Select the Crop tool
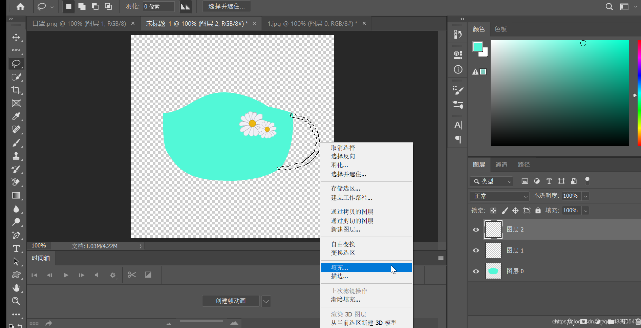This screenshot has height=328, width=641. (16, 90)
